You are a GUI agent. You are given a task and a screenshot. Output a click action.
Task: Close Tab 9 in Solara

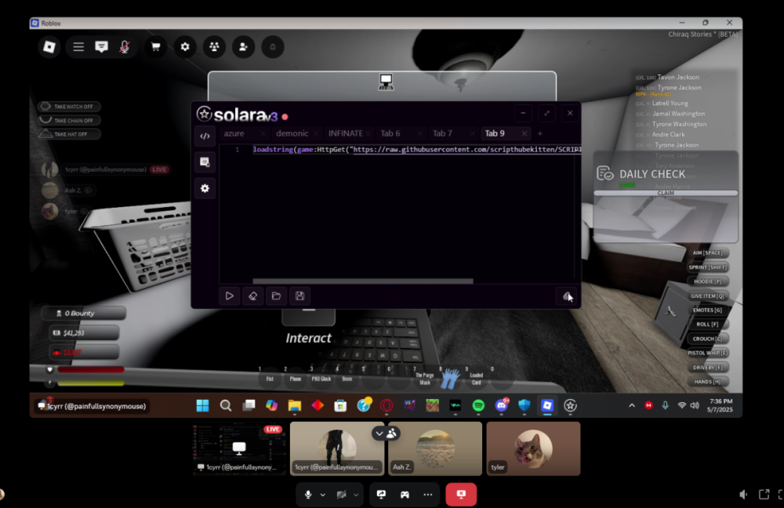(x=524, y=133)
